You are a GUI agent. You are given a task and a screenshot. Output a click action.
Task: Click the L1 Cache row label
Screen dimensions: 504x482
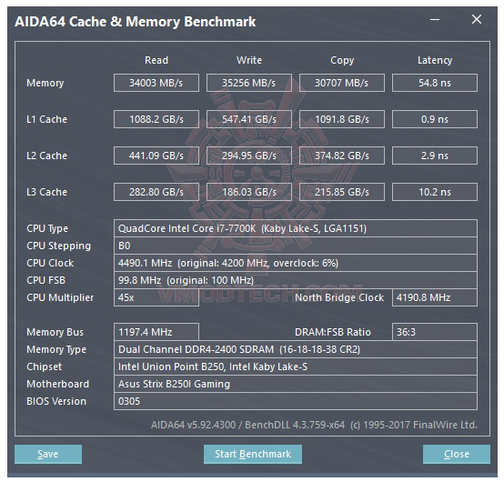(x=46, y=119)
